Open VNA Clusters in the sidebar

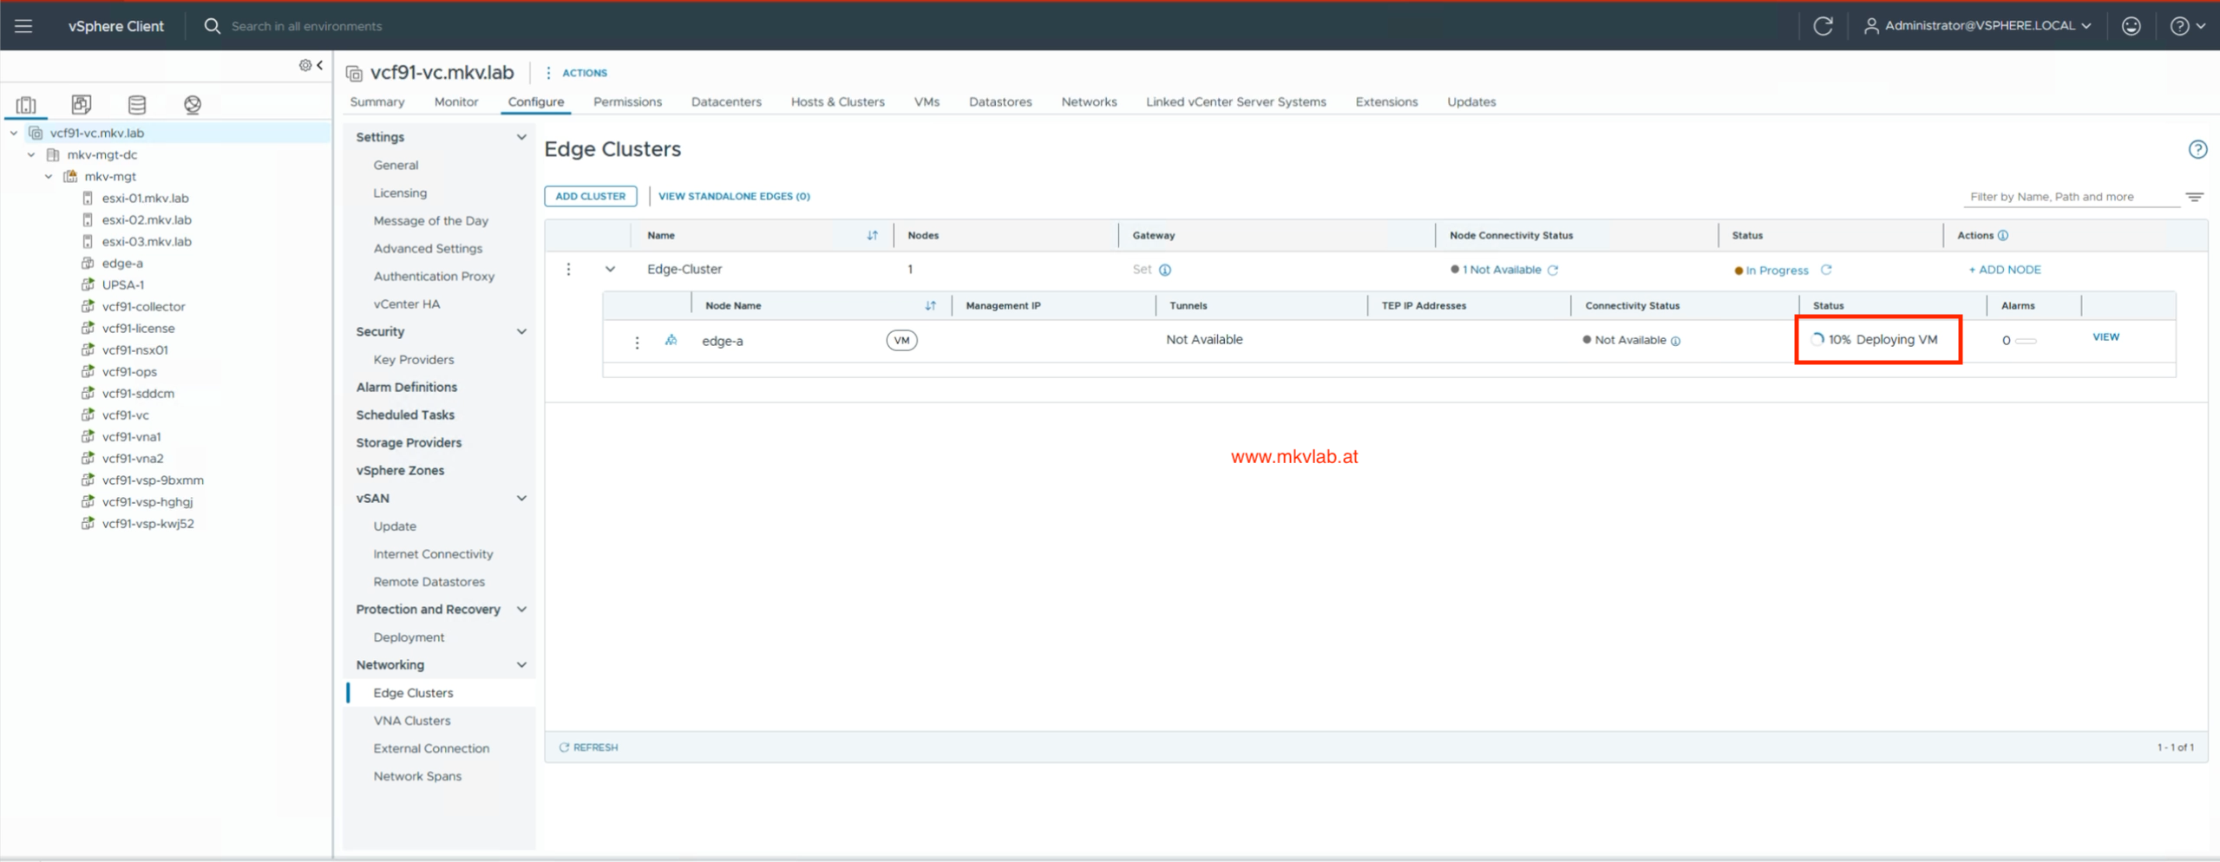(x=411, y=720)
